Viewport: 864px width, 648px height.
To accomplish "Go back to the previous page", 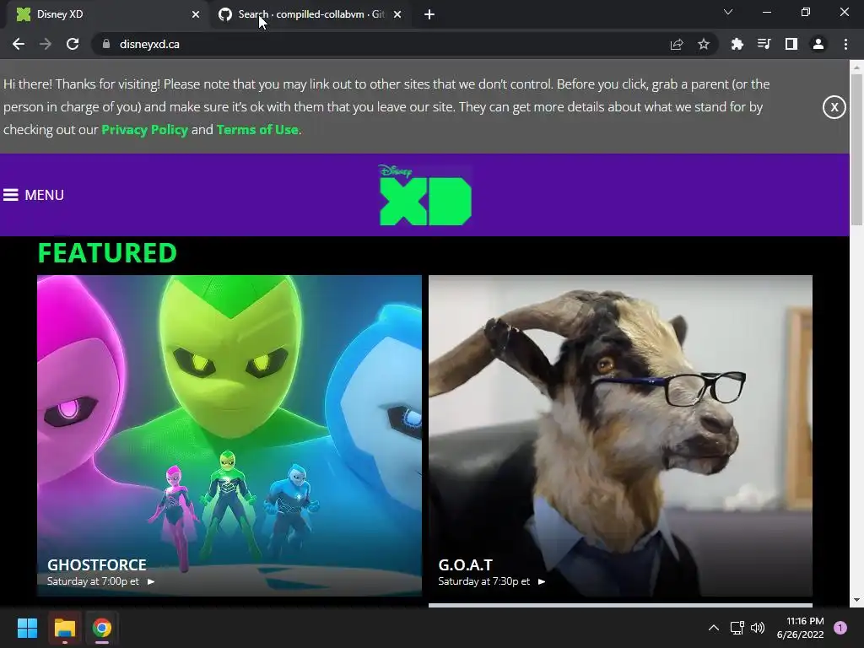I will [19, 44].
